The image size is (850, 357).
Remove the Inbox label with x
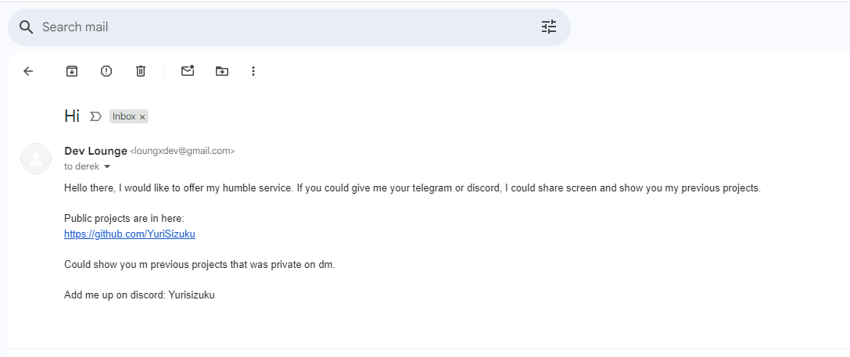tap(142, 117)
